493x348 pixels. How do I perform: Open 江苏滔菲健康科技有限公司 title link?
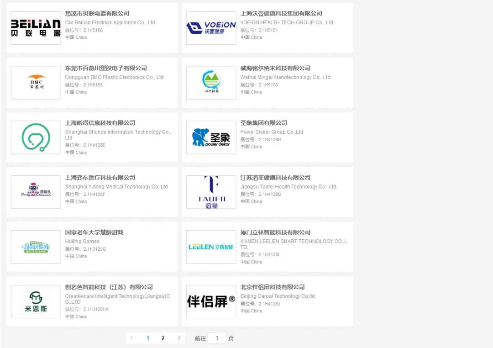[275, 178]
